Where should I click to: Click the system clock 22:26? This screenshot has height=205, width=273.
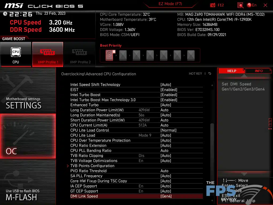21,14
